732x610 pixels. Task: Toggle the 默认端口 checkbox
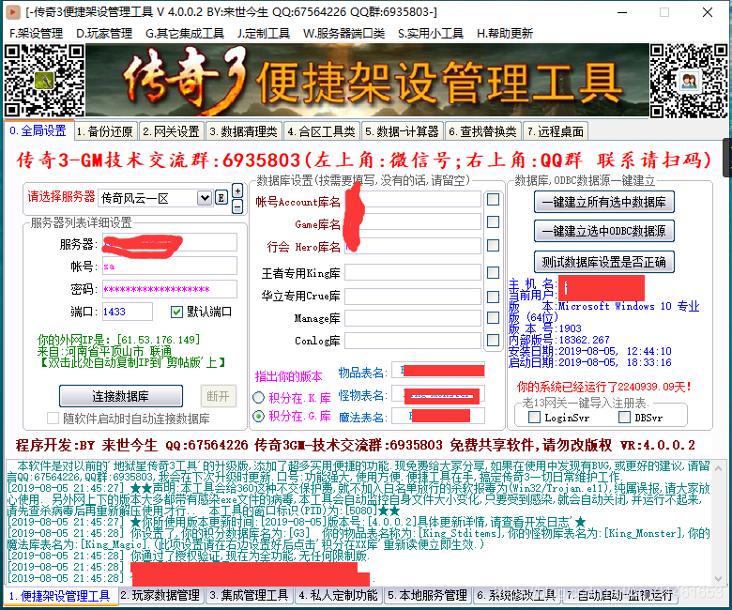point(176,312)
